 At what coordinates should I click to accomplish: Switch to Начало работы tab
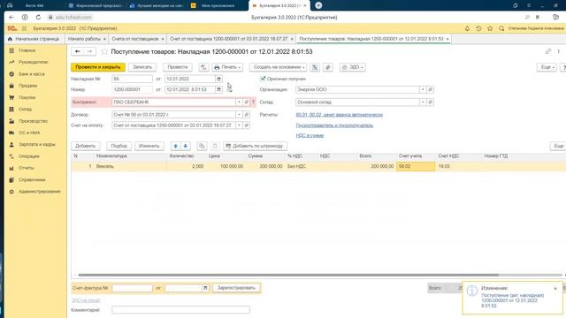85,39
